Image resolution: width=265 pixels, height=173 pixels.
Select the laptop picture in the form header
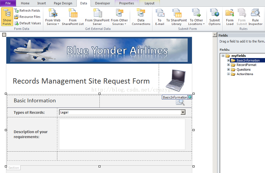176,80
